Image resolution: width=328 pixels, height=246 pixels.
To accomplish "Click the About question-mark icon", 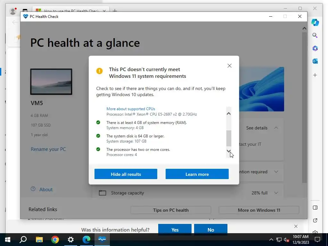I will coord(33,189).
